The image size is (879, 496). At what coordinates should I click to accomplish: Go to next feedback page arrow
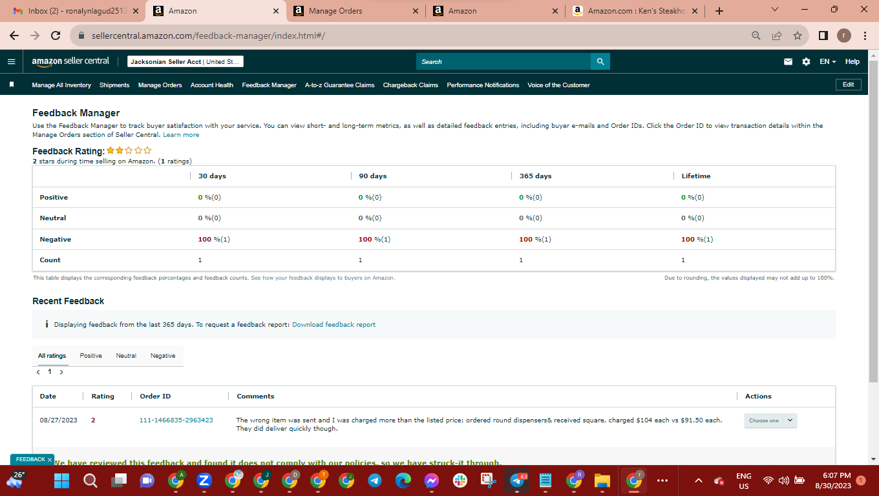pyautogui.click(x=61, y=372)
